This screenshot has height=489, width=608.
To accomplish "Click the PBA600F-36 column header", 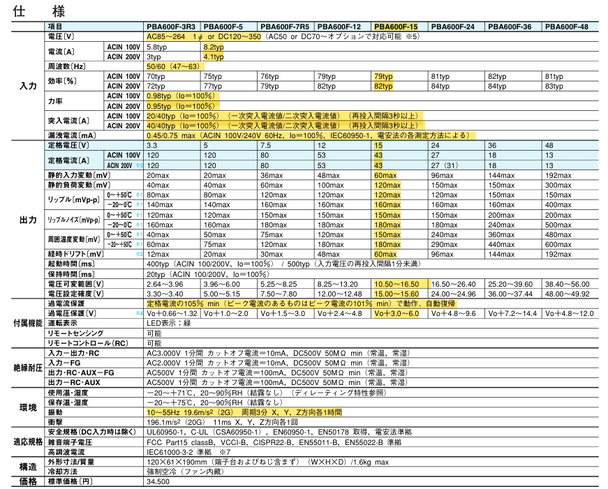I will point(510,27).
